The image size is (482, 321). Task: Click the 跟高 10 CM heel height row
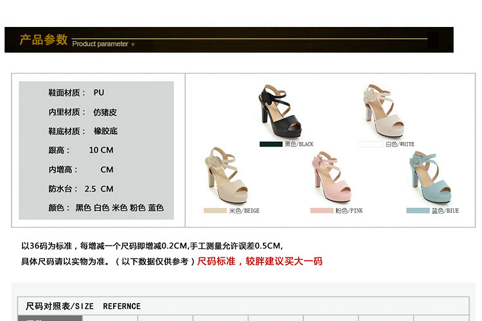(81, 150)
